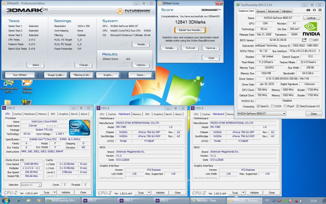Viewport: 326px width, 204px height.
Task: Toggle the DirectCompute 4.0 checkbox
Action: [297, 106]
